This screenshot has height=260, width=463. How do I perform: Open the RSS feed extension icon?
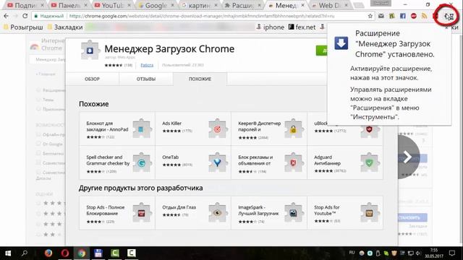[425, 16]
